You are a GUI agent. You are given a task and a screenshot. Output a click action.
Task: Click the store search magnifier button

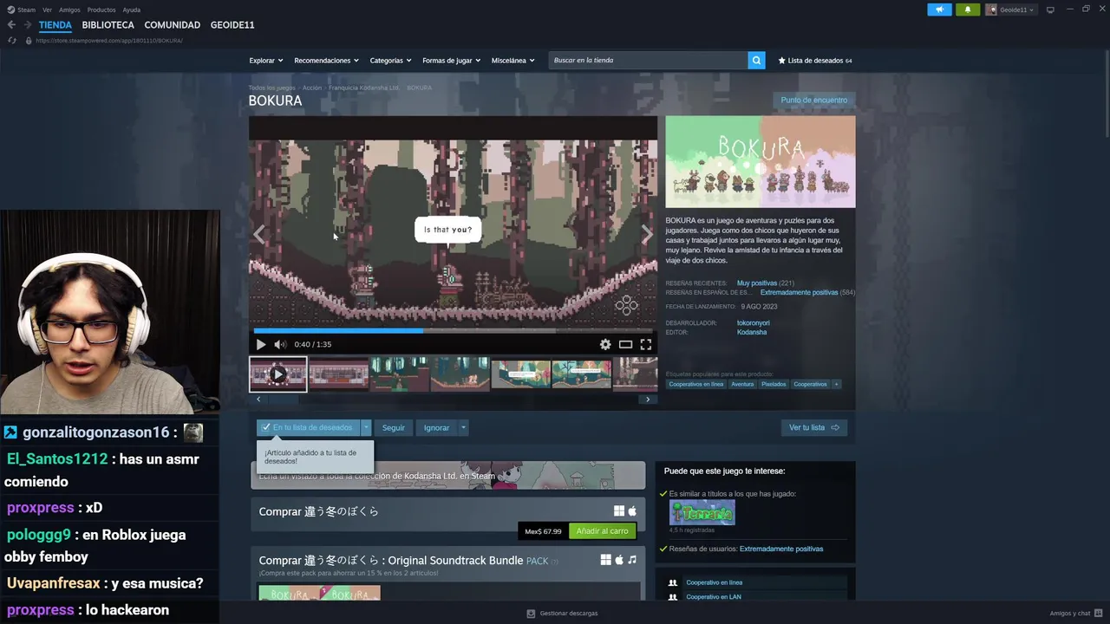pyautogui.click(x=756, y=61)
